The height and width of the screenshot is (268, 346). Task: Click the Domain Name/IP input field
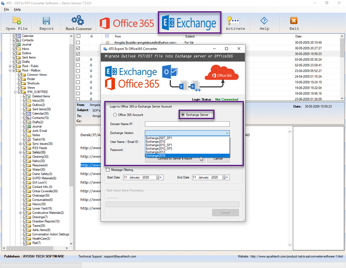pos(187,124)
